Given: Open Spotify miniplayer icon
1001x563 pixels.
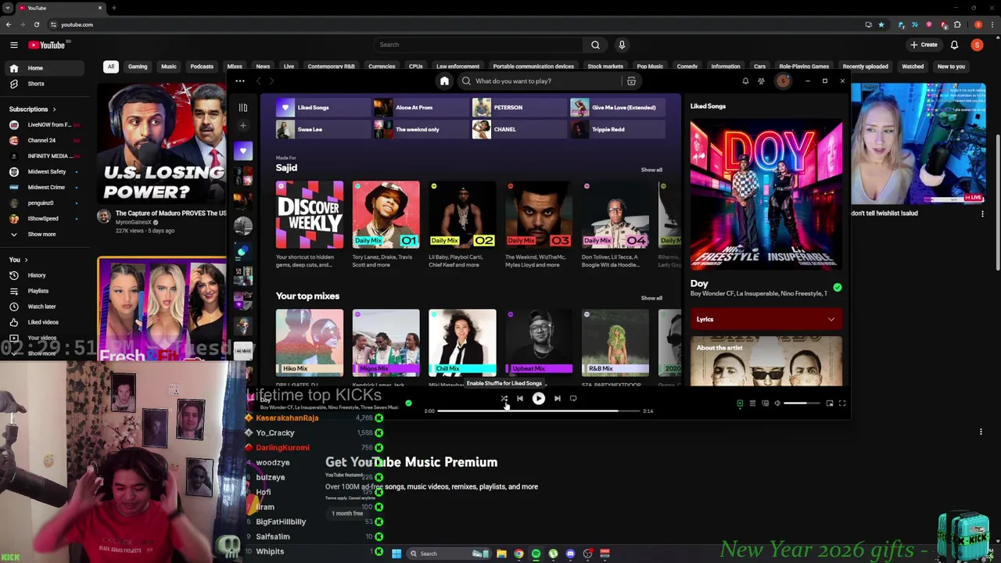Looking at the screenshot, I should point(830,403).
